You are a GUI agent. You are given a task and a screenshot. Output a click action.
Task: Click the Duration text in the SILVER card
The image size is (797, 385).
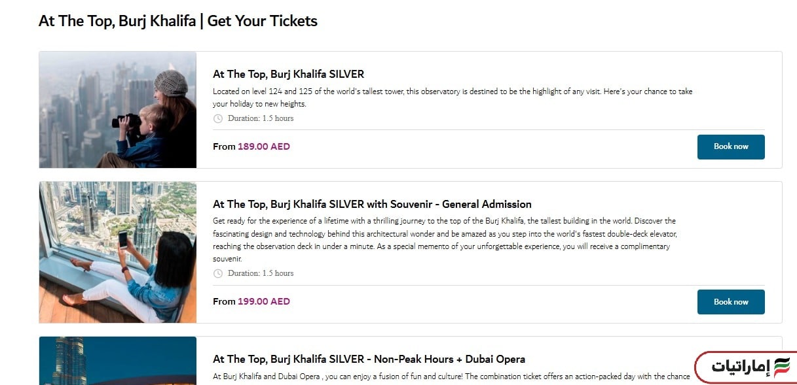pos(261,118)
